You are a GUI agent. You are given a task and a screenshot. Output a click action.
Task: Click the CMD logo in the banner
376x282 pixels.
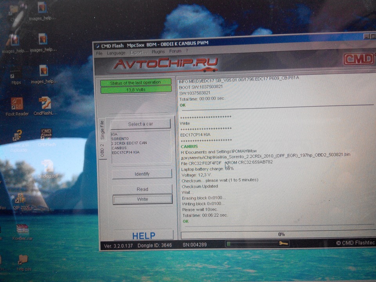coord(359,59)
